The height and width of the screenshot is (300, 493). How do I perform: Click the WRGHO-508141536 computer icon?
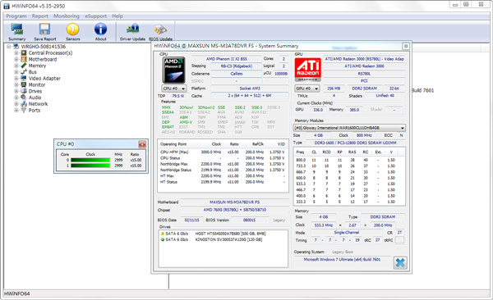[x=16, y=47]
